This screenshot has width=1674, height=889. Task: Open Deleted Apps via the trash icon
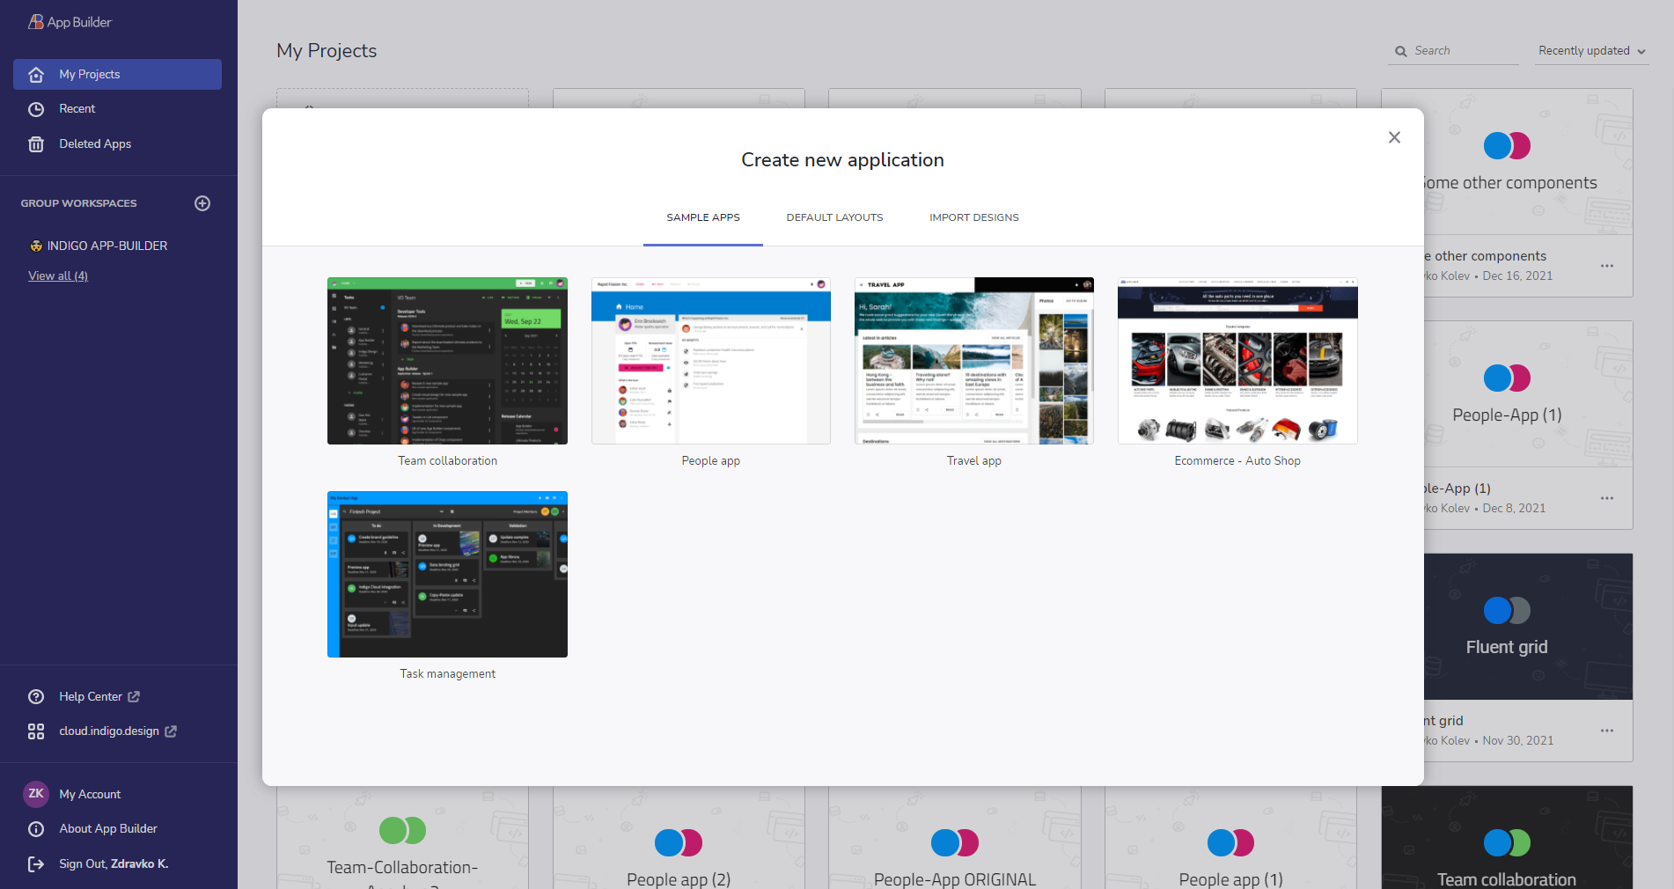click(x=36, y=143)
